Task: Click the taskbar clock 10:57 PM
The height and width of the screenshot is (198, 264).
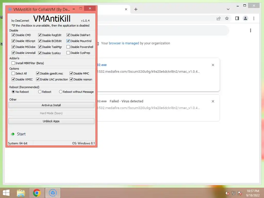Action: point(253,191)
